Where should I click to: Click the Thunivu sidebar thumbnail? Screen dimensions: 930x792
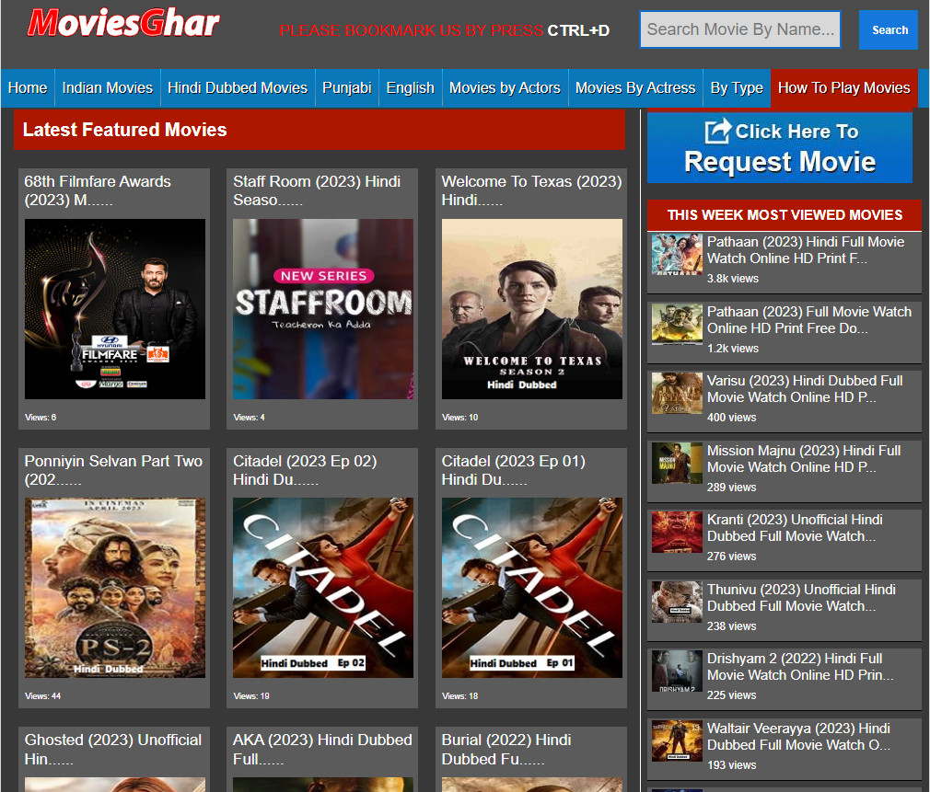coord(677,602)
